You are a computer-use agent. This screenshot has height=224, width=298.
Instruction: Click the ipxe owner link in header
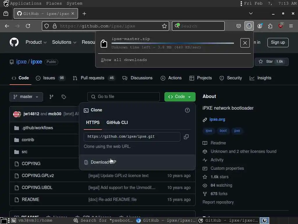[21, 62]
